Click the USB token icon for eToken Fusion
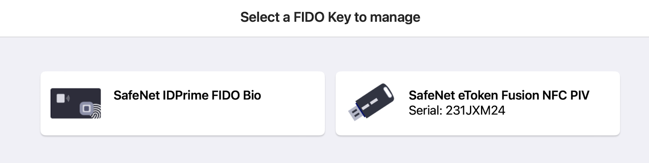The image size is (649, 163). click(x=371, y=102)
